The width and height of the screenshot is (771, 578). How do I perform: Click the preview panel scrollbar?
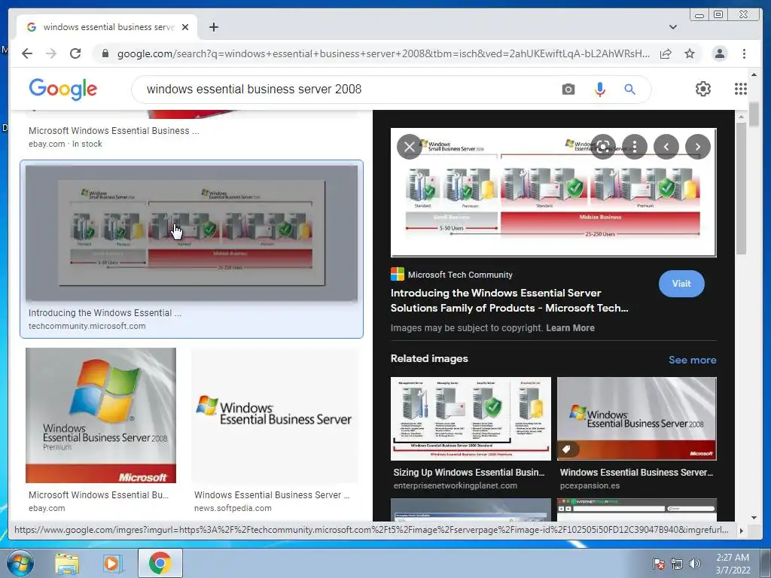(741, 189)
